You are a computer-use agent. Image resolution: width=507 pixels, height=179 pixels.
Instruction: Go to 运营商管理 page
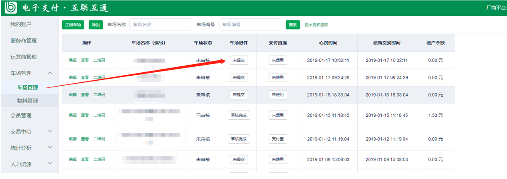[24, 57]
